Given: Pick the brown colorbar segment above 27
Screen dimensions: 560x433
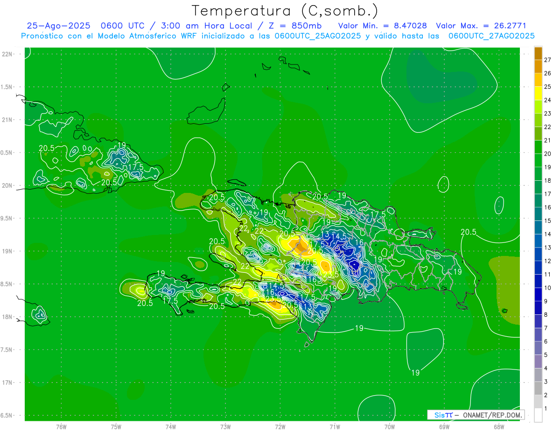Looking at the screenshot, I should pos(538,53).
